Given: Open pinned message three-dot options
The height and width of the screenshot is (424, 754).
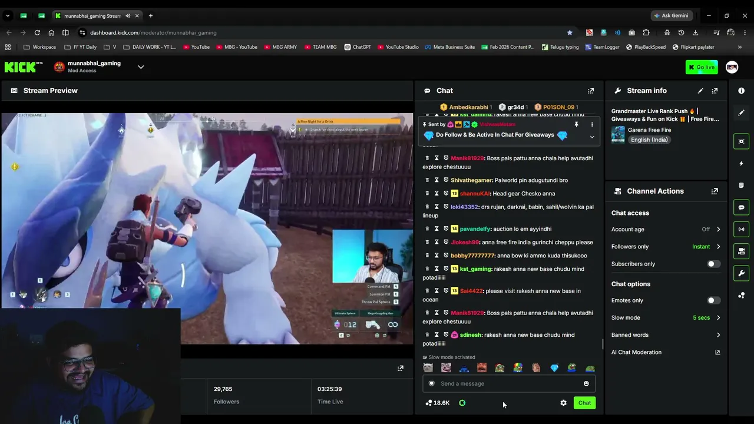Looking at the screenshot, I should point(592,125).
